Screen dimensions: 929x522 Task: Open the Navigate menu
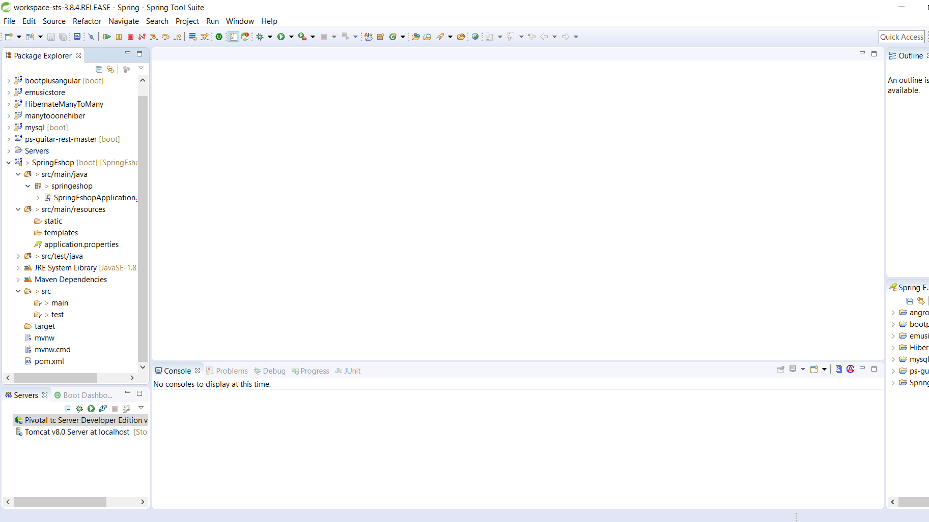tap(124, 21)
